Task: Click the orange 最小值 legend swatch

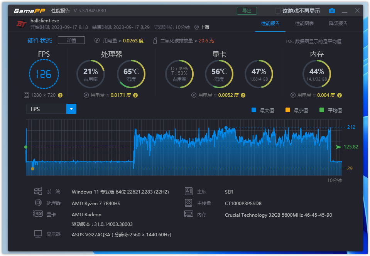Action: click(x=288, y=110)
